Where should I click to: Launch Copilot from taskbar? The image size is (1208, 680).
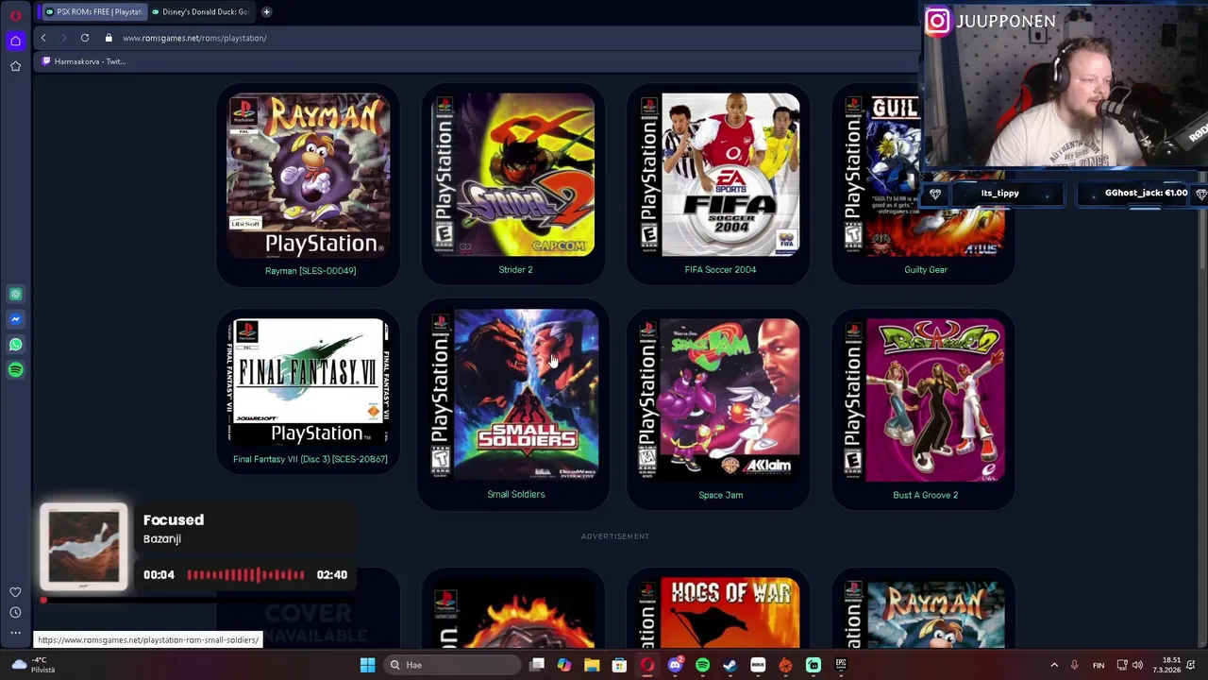pyautogui.click(x=564, y=665)
